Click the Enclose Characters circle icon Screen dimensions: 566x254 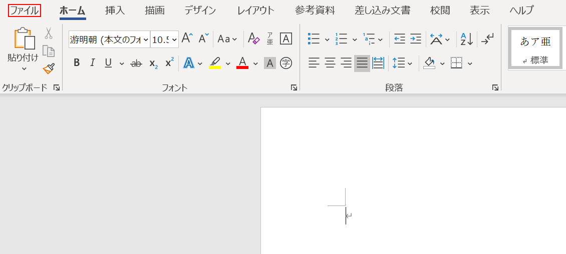(286, 63)
